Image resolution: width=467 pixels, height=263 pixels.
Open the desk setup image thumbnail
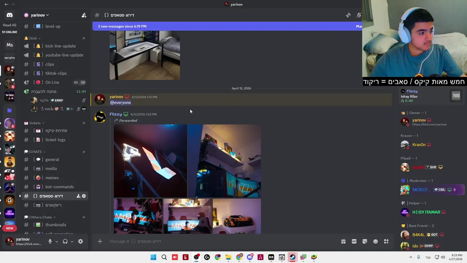145,55
